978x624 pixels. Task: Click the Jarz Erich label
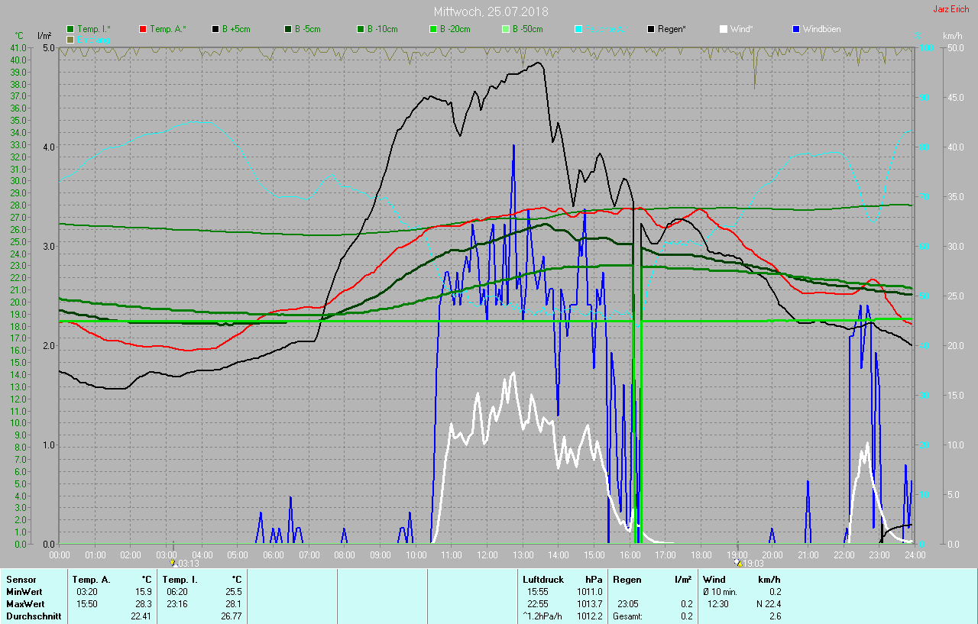(950, 9)
